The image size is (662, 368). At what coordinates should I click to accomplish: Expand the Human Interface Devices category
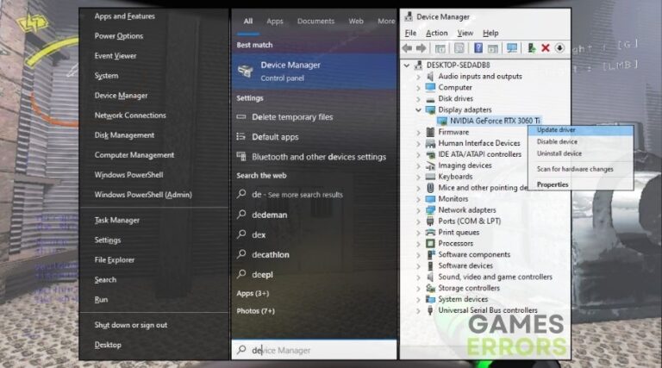[418, 143]
